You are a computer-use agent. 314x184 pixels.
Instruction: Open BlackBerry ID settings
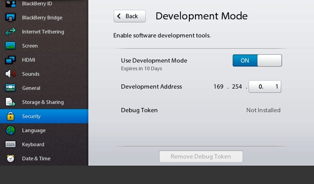(37, 4)
